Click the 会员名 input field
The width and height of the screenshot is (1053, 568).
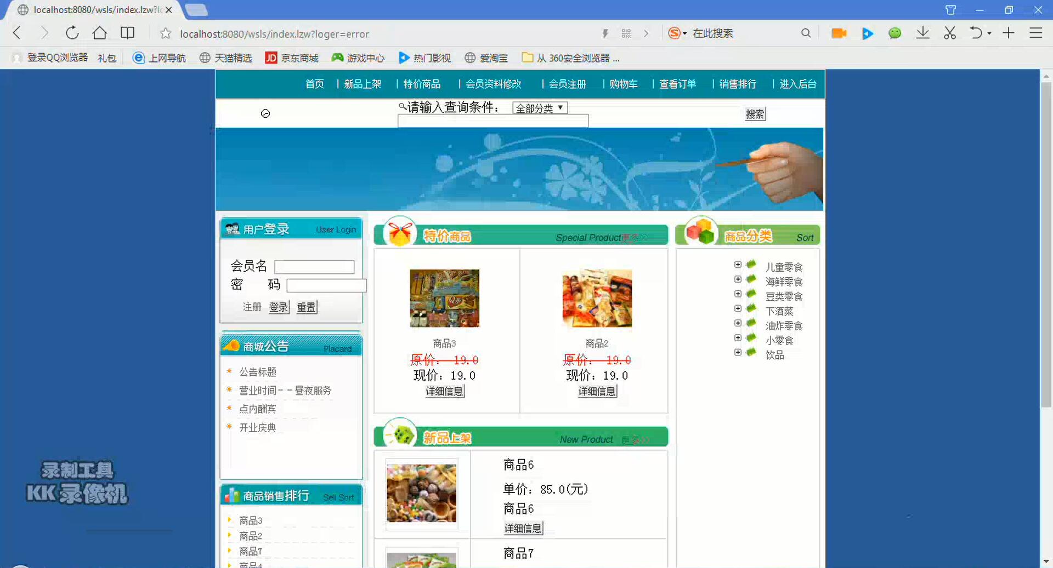point(314,267)
